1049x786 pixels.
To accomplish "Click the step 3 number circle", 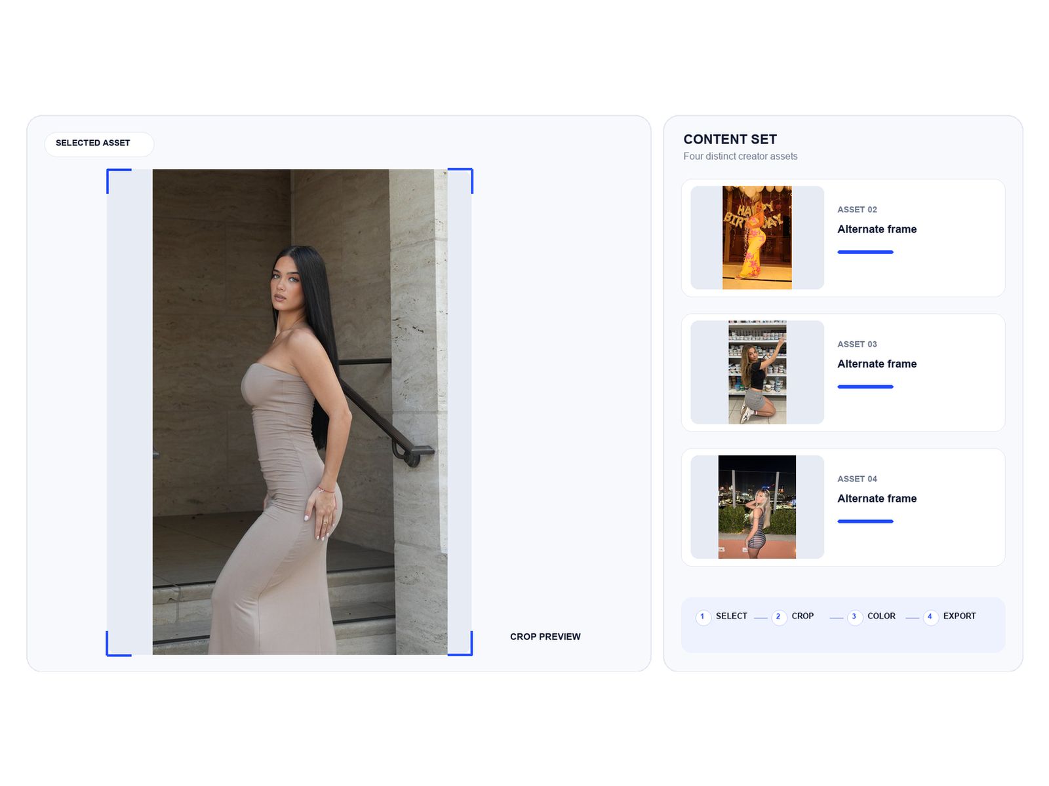I will pos(854,617).
